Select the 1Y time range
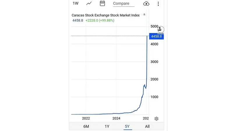This screenshot has width=233, height=131. click(107, 126)
